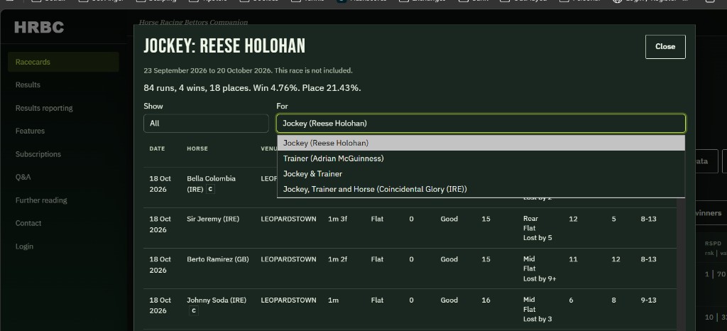
Task: Click the 1m 2f distance cell
Action: [x=337, y=259]
